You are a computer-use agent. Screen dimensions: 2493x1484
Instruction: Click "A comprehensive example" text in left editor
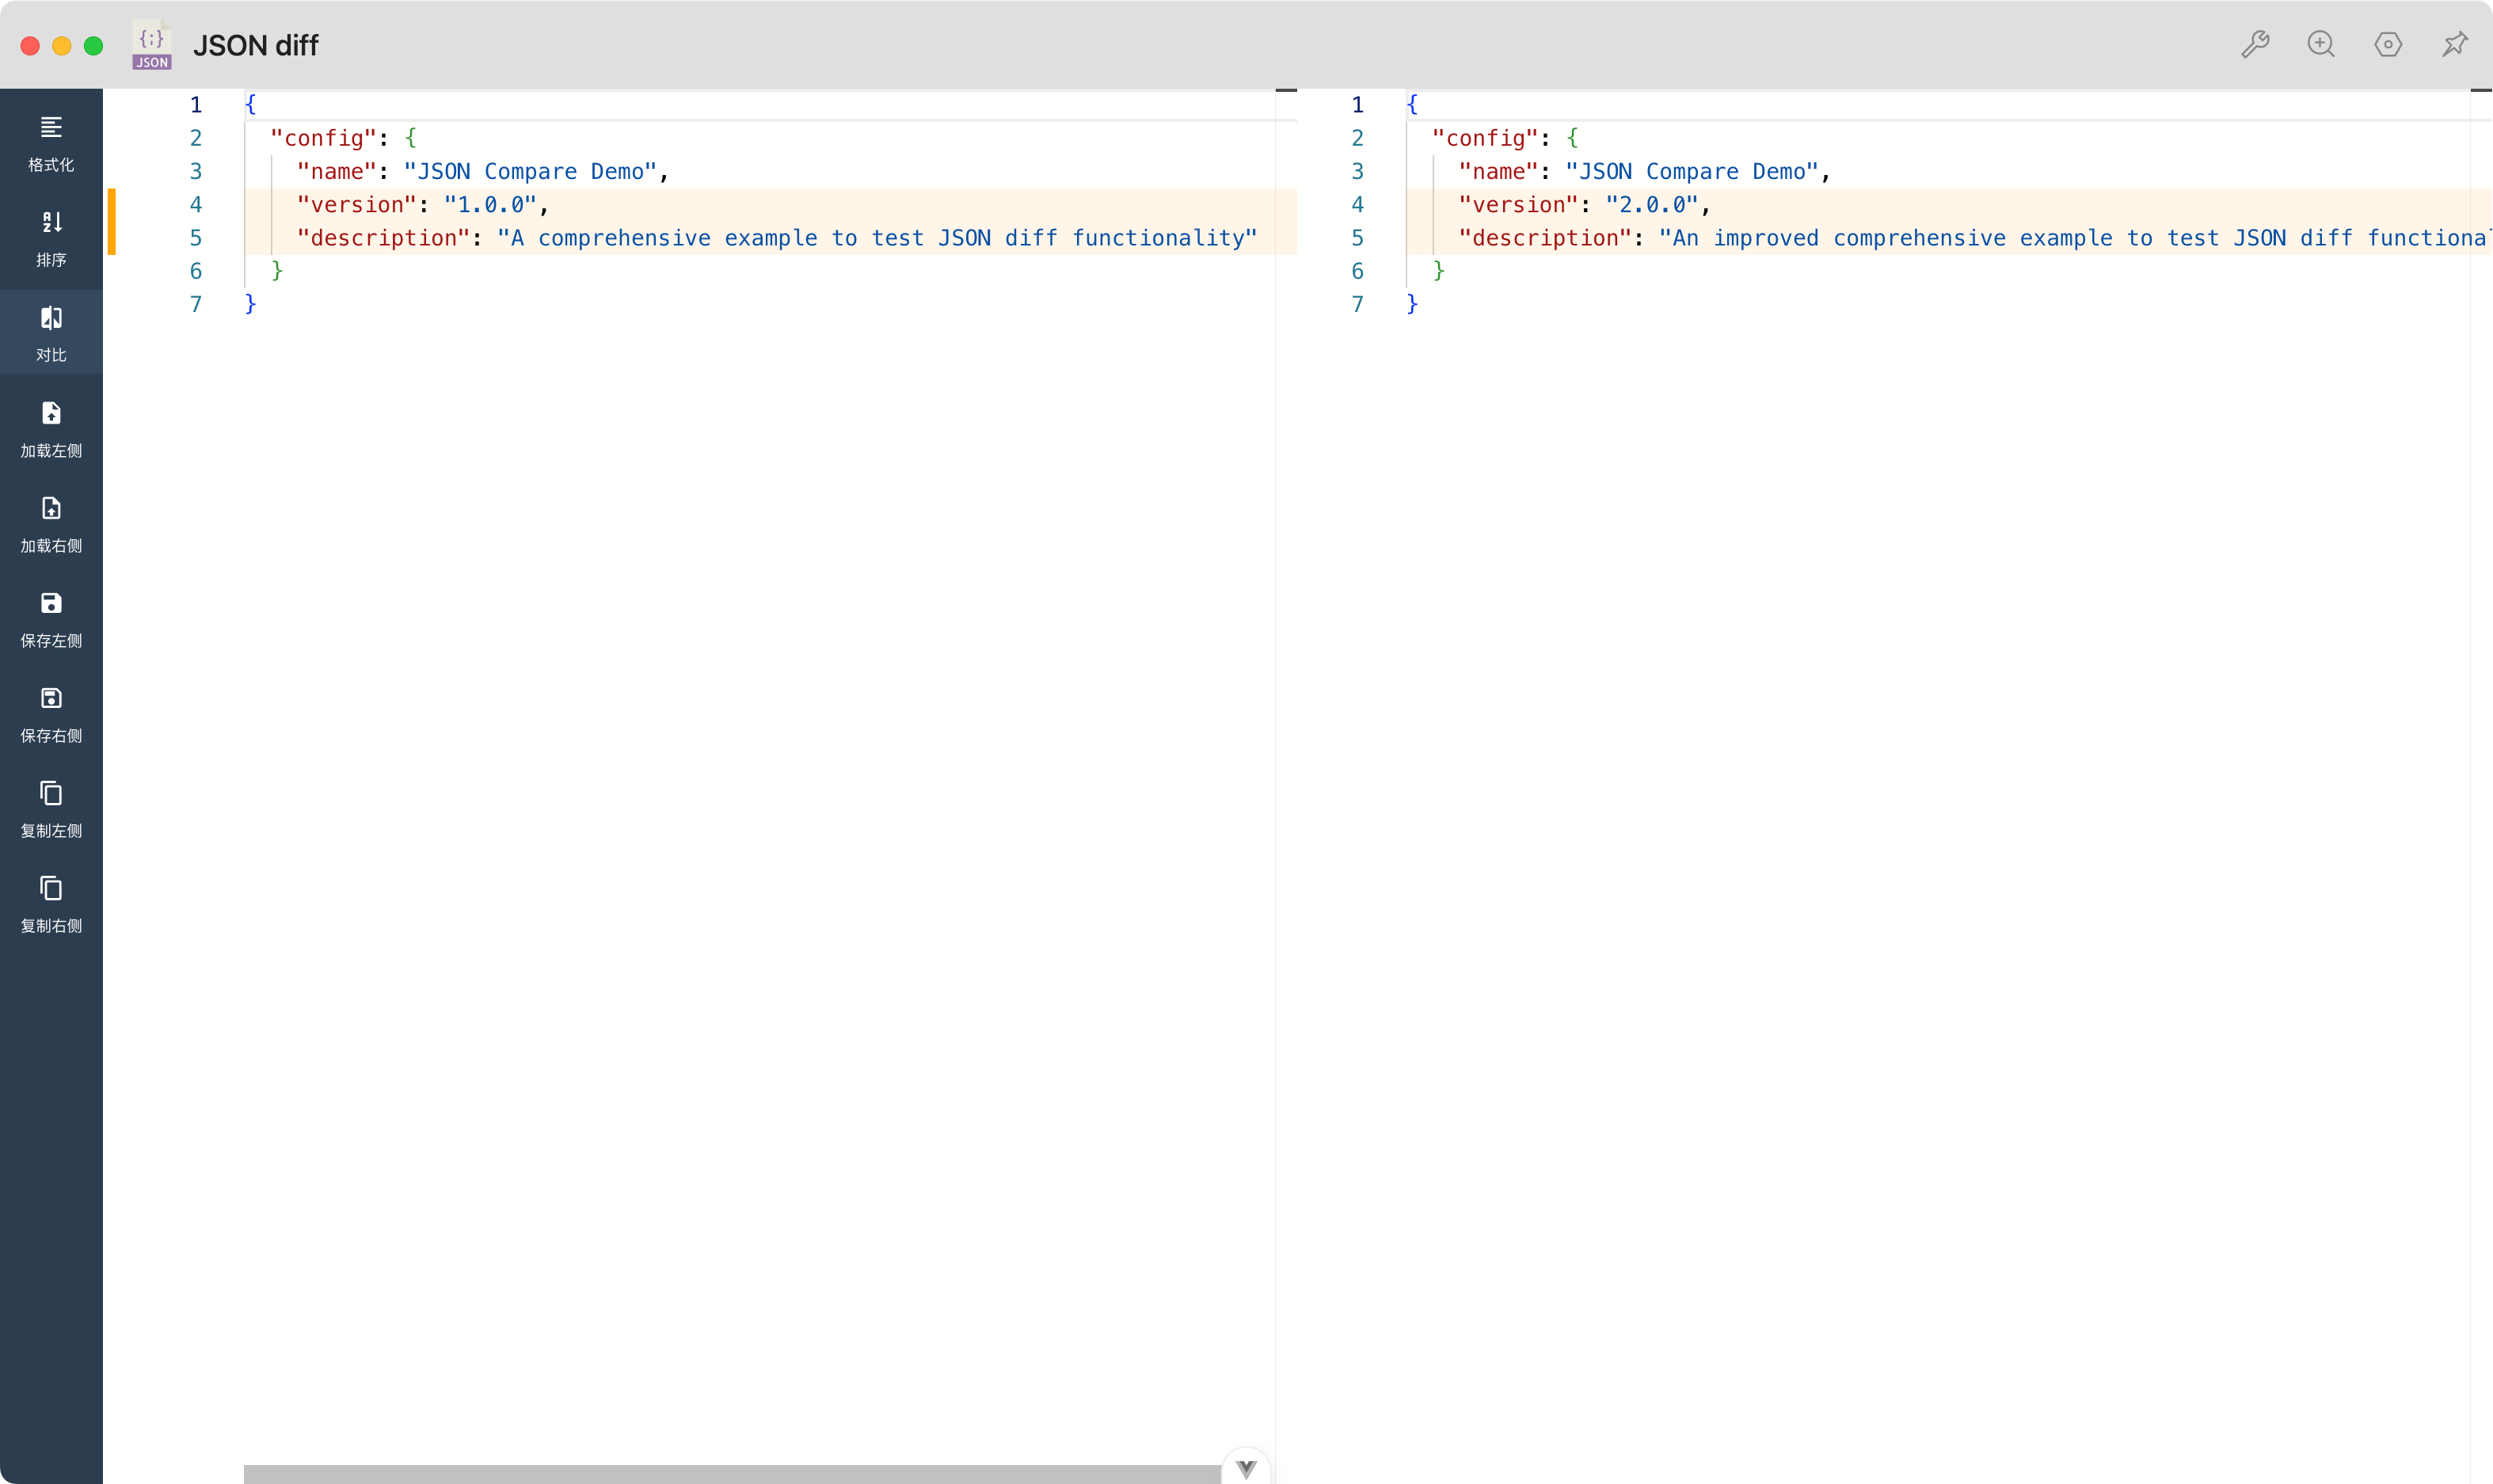(x=664, y=238)
